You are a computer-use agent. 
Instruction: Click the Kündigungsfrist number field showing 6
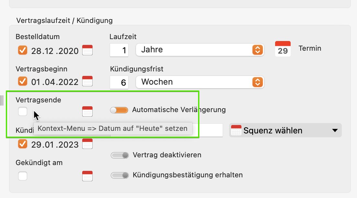[119, 82]
